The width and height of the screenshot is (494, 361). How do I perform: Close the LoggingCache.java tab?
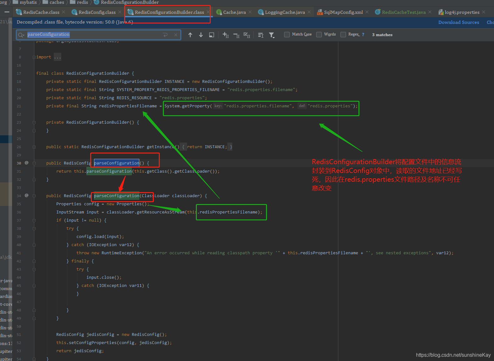coord(309,12)
